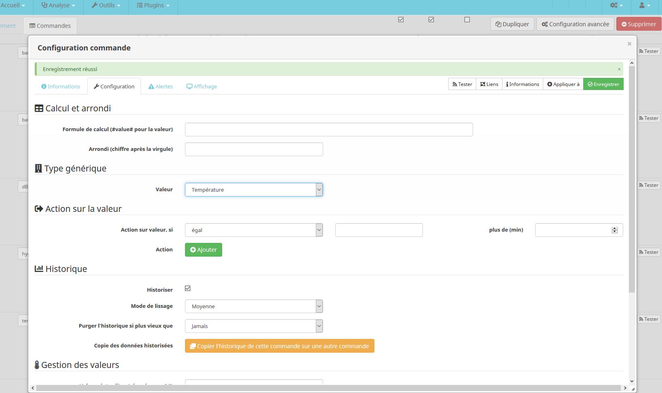Uncheck the Historiser checkbox

[x=188, y=288]
